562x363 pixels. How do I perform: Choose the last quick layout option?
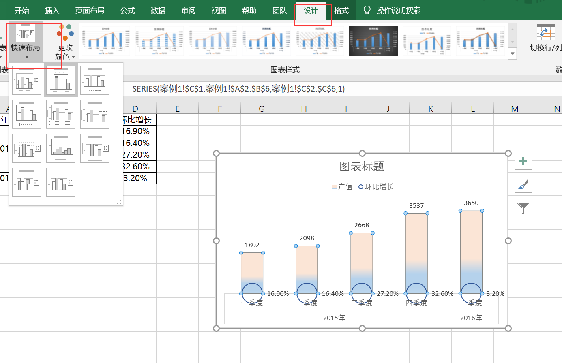(60, 182)
